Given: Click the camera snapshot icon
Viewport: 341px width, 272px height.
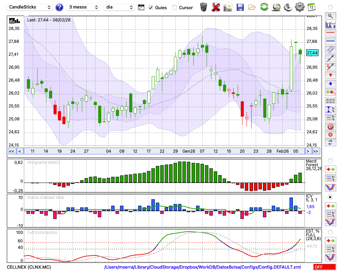Looking at the screenshot, I should (x=228, y=7).
